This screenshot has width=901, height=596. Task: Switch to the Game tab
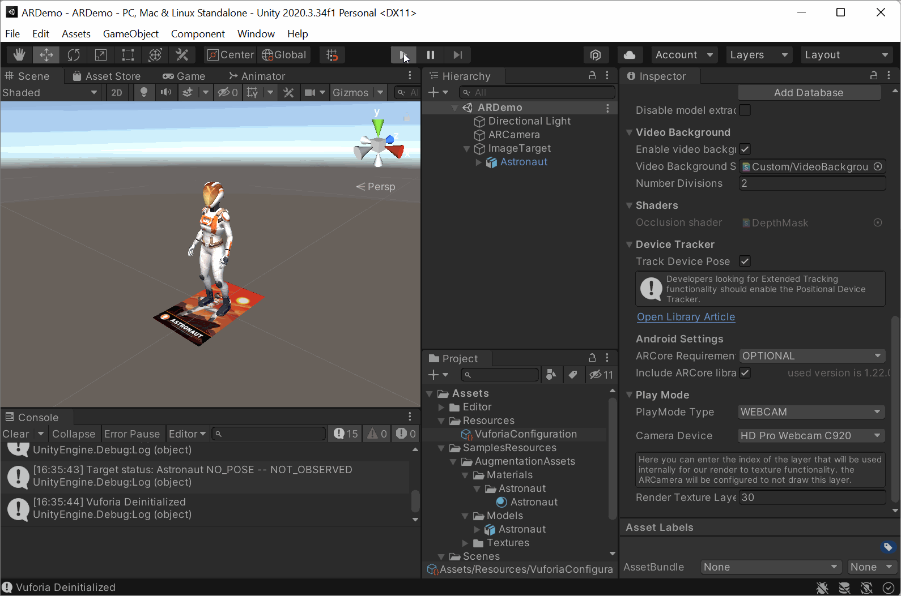[184, 76]
